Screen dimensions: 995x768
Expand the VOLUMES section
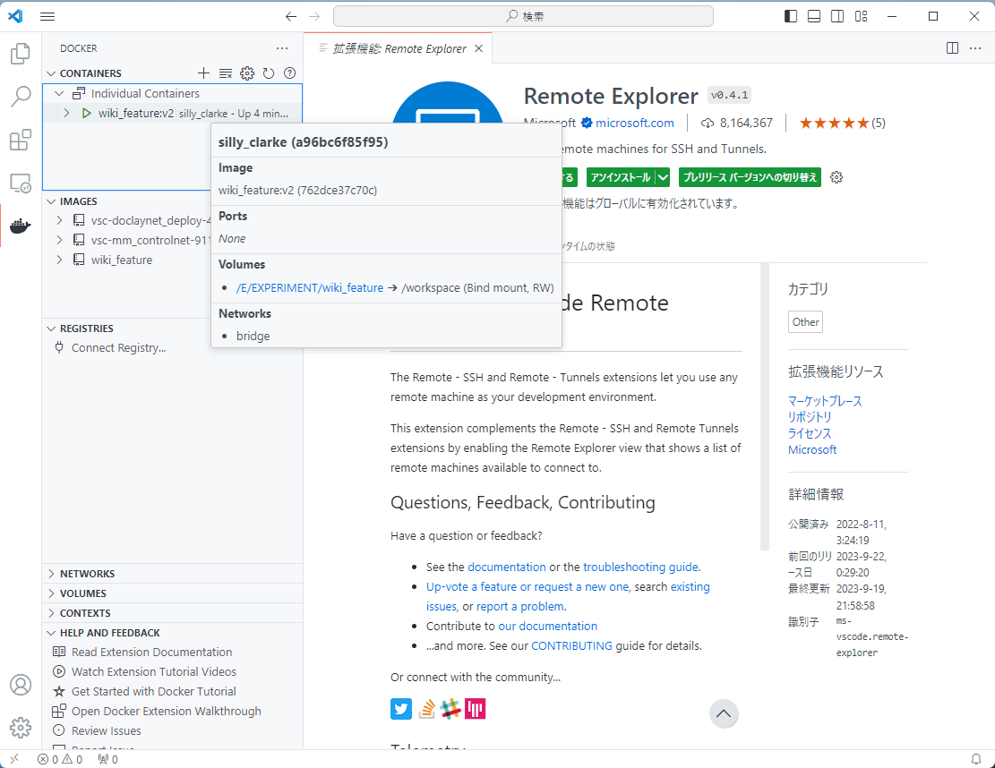(51, 593)
